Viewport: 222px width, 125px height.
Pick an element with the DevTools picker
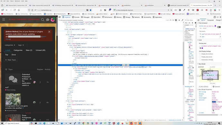click(60, 17)
